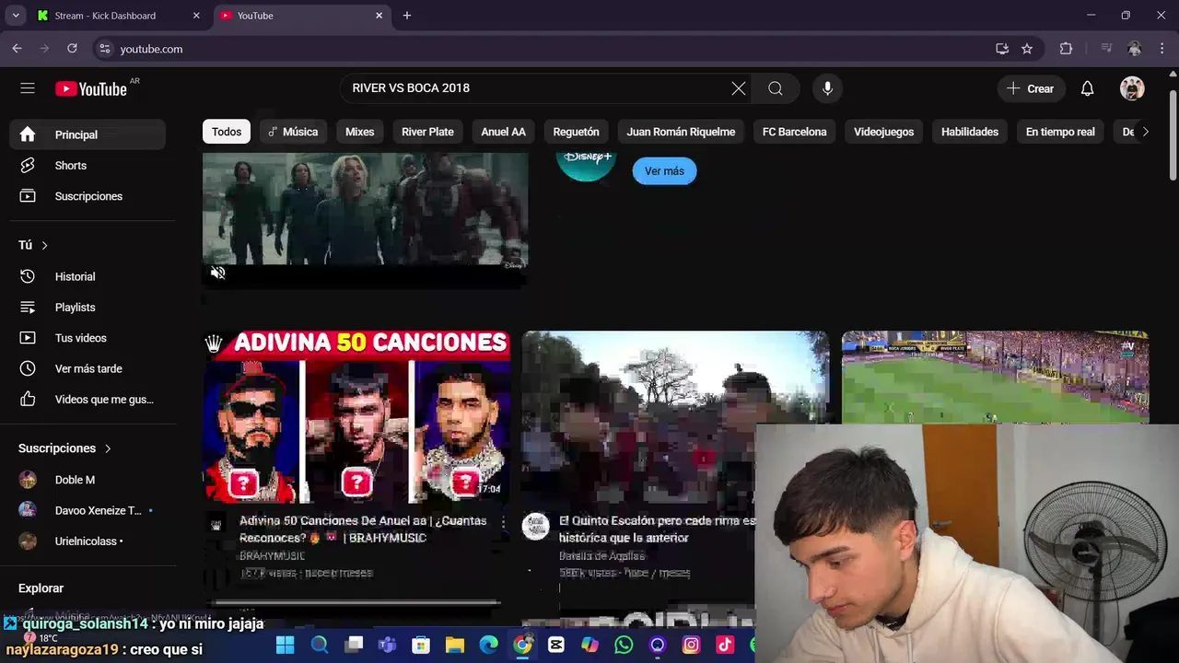
Task: Open TikTok from the taskbar
Action: (725, 646)
